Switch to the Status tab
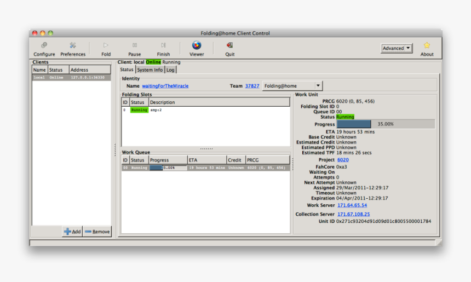 127,70
